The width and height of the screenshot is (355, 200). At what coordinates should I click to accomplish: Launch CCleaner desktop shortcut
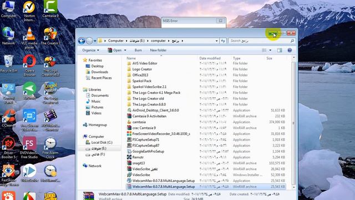pyautogui.click(x=8, y=118)
